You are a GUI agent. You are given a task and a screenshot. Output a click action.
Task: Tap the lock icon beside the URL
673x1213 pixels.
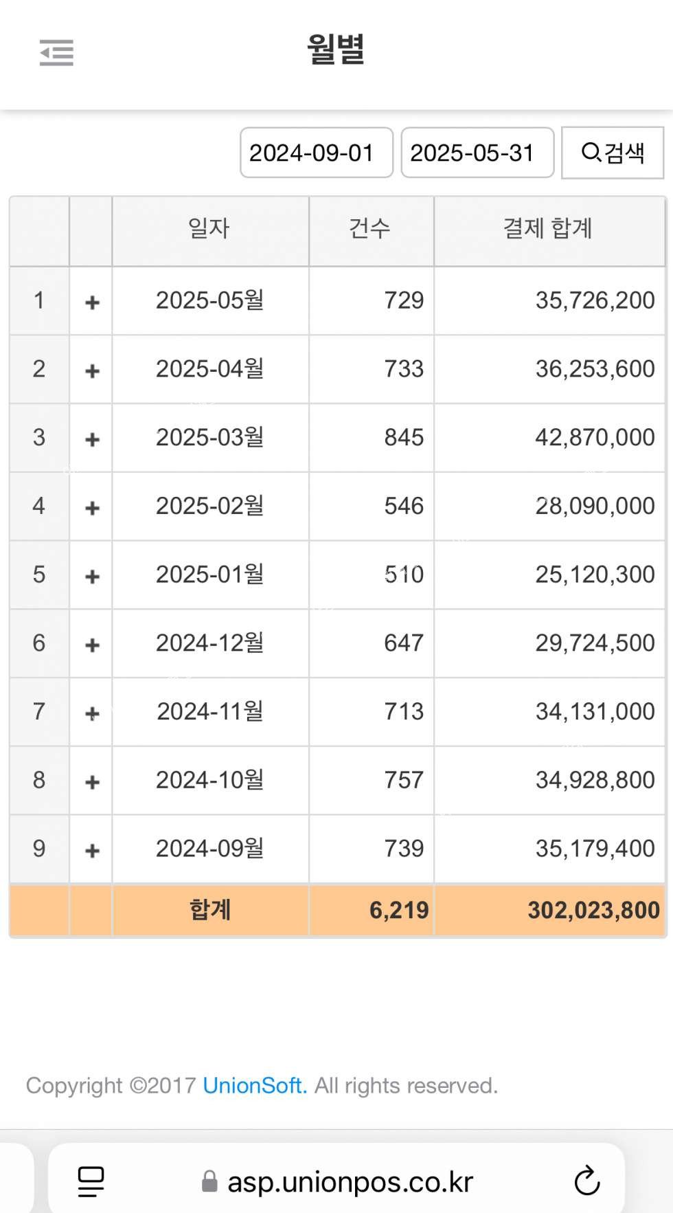pos(209,1181)
